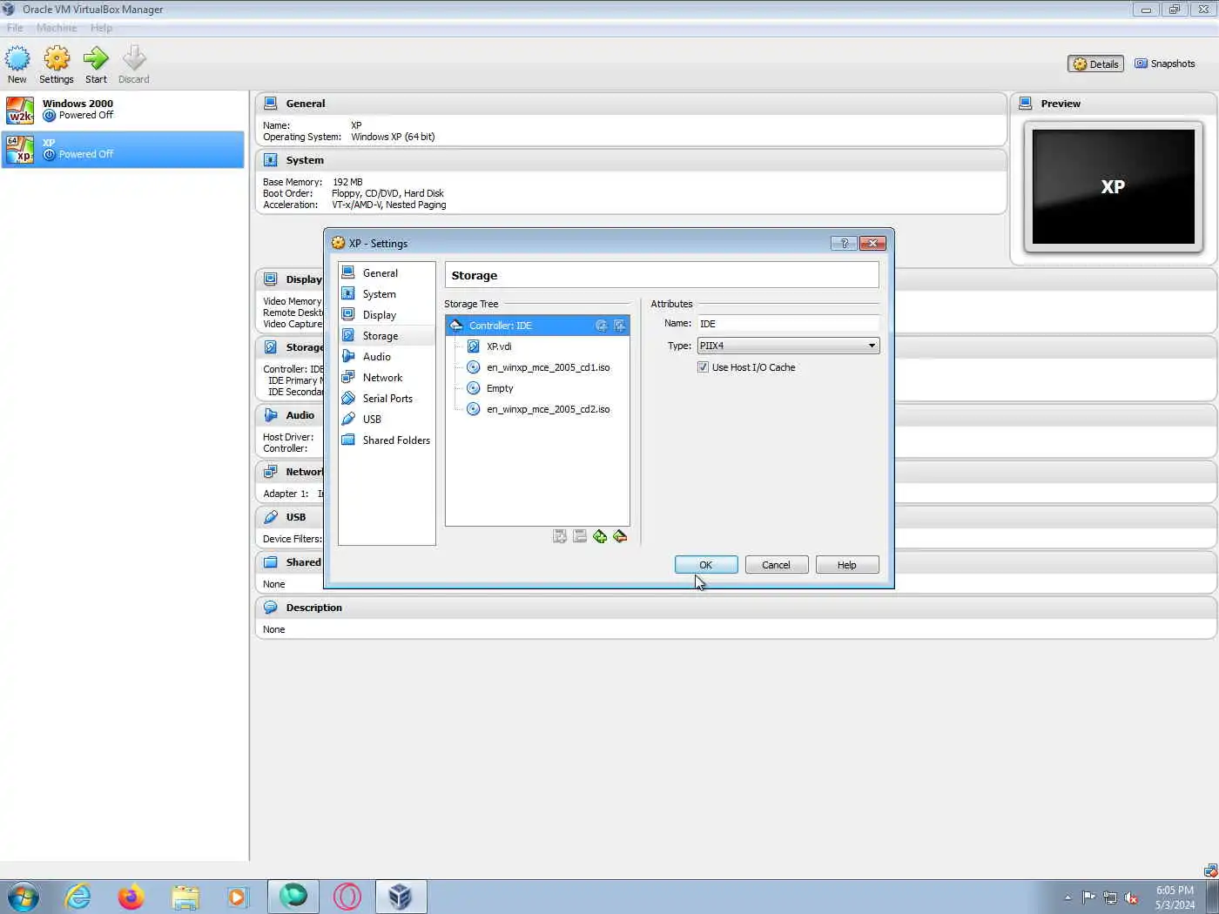Click the General section icon in details pane
The width and height of the screenshot is (1219, 914).
(x=271, y=104)
